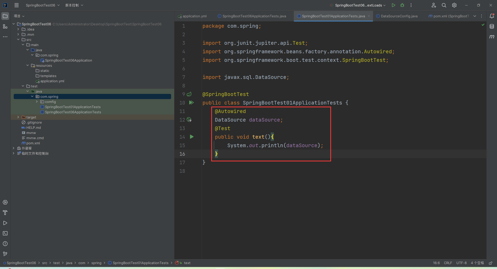Place cursor on line 15 println statement
This screenshot has height=269, width=497.
275,145
